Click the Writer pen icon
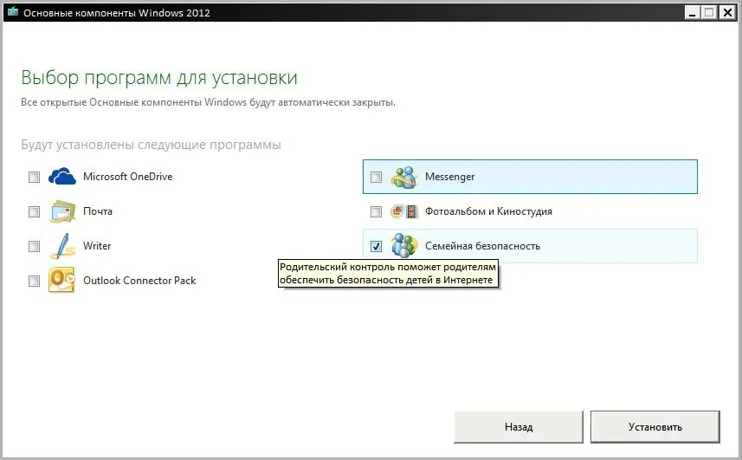Image resolution: width=742 pixels, height=460 pixels. pyautogui.click(x=62, y=246)
